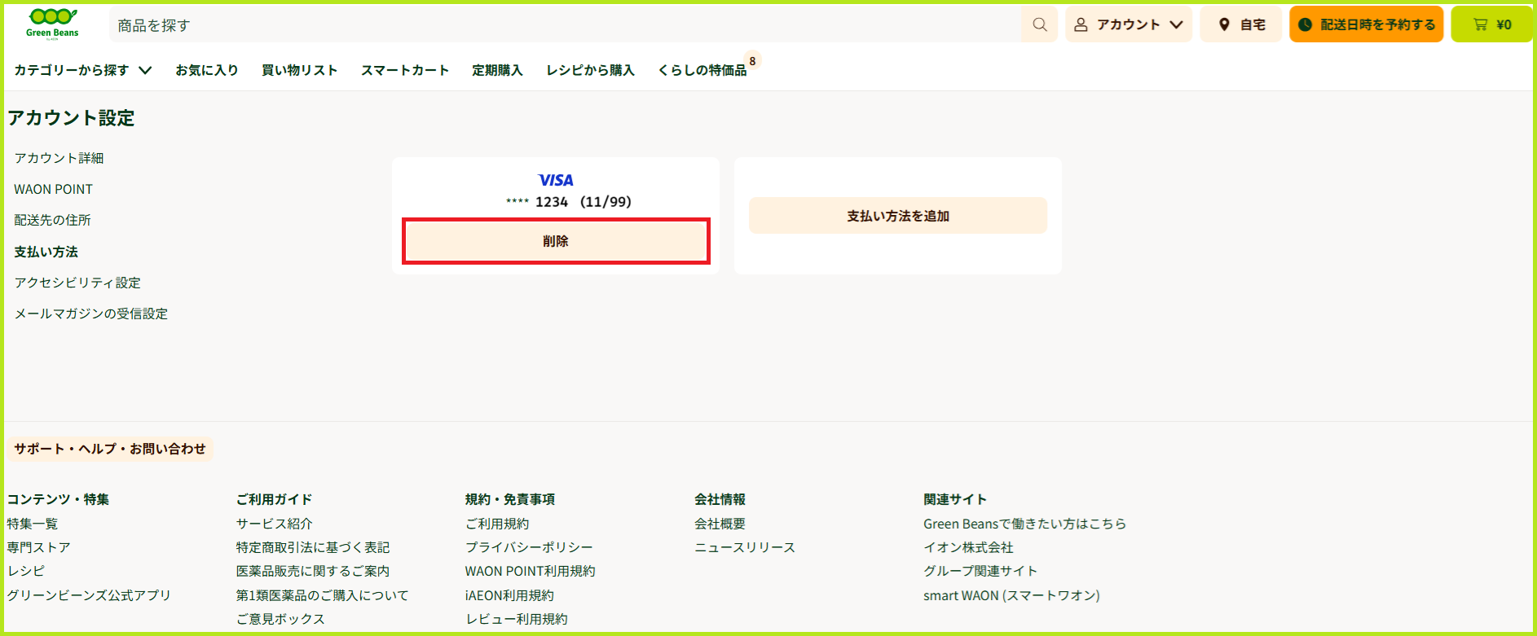Viewport: 1537px width, 636px height.
Task: Open イオン株式会社 link
Action: (968, 547)
